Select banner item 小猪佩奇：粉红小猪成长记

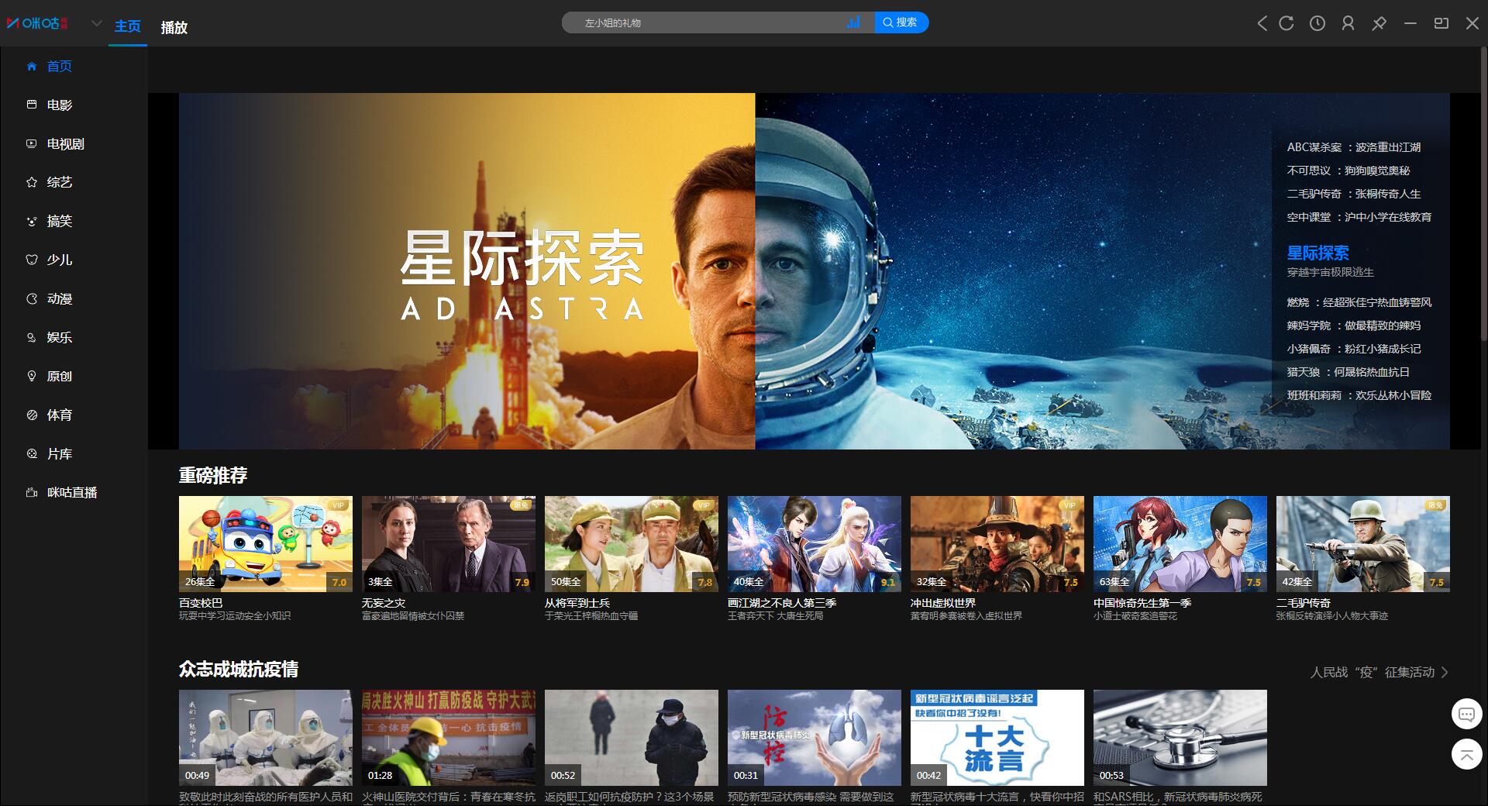click(1354, 349)
